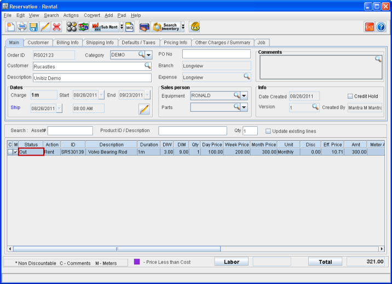Click the Labor button
392x284 pixels.
(x=232, y=262)
